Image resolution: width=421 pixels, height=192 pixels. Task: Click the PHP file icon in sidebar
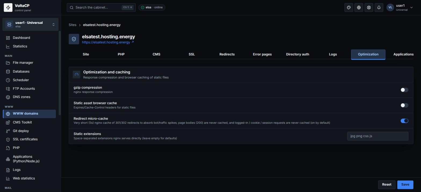[x=8, y=148]
